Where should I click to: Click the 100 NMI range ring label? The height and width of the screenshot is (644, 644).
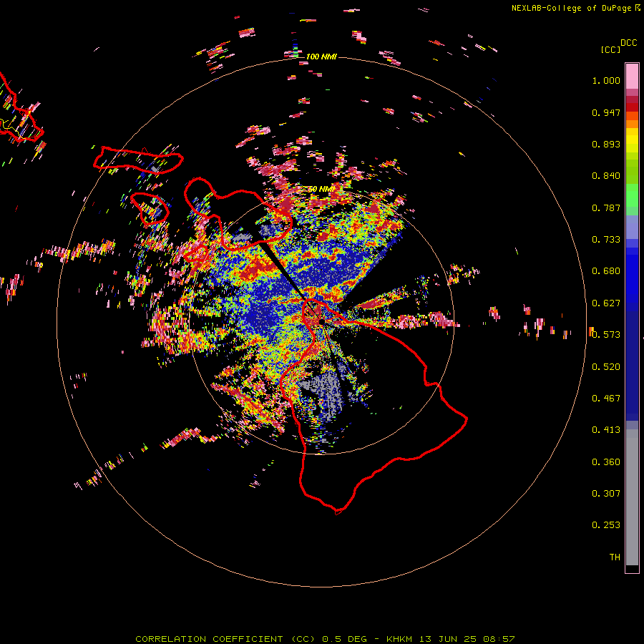pos(321,57)
